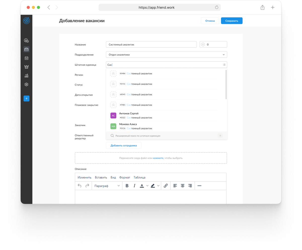Open the Подразделение dropdown
This screenshot has width=302, height=250.
167,55
